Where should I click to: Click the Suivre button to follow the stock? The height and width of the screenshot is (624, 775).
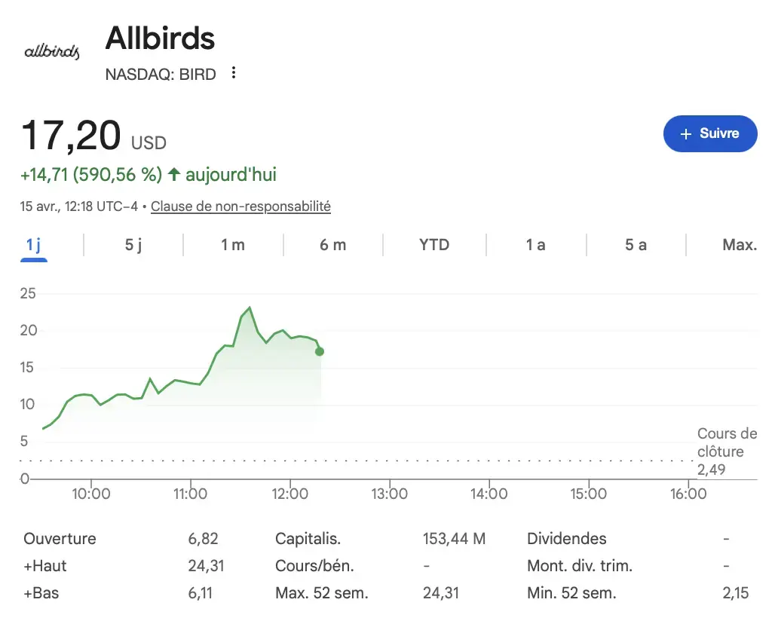(x=709, y=133)
